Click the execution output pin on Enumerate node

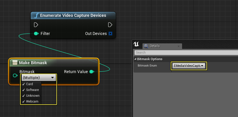(110, 25)
